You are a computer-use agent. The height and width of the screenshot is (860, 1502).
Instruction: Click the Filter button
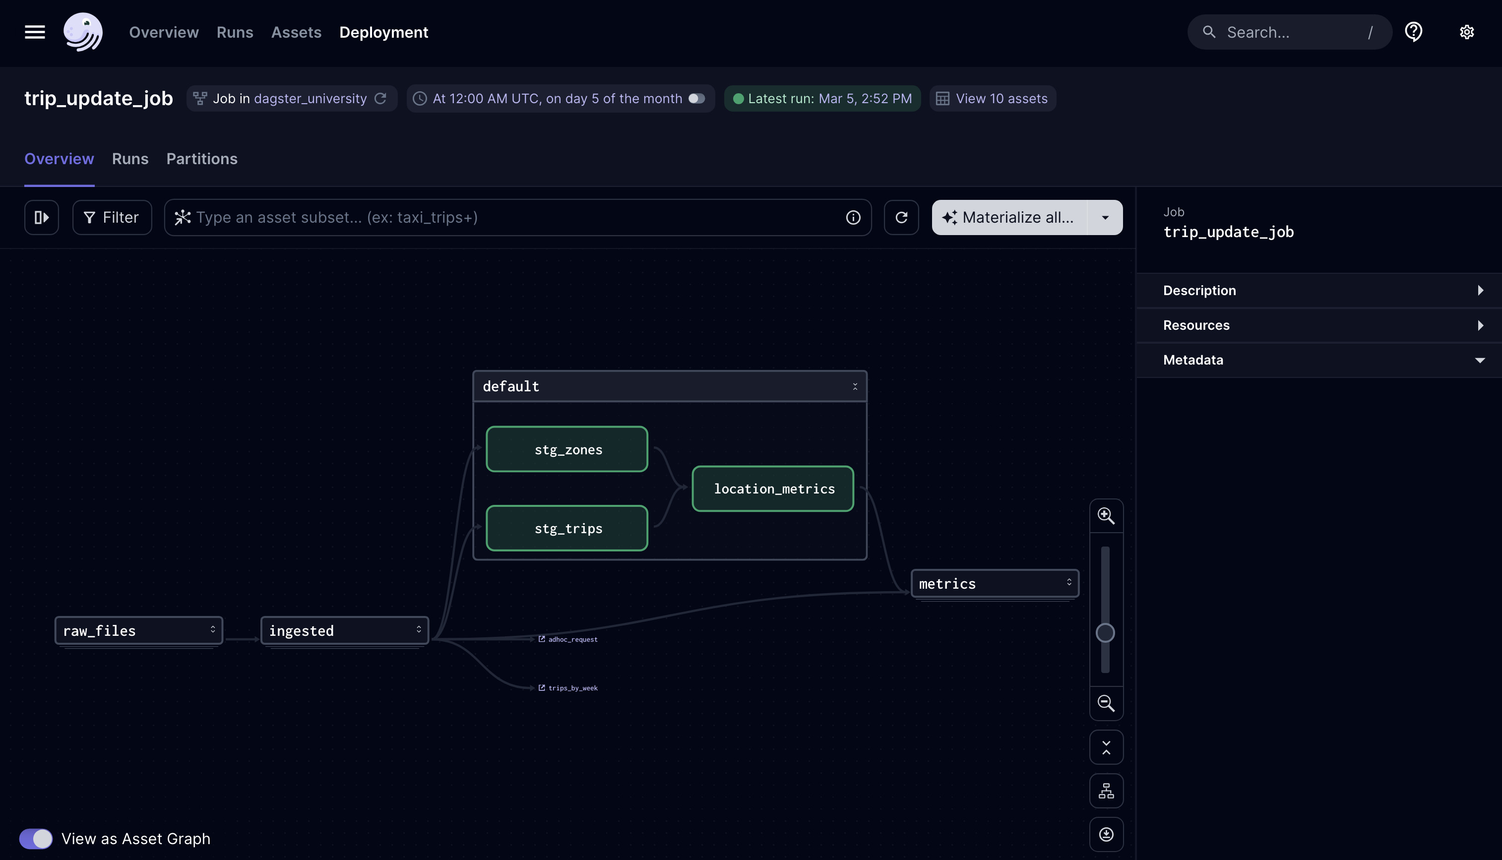pyautogui.click(x=112, y=217)
